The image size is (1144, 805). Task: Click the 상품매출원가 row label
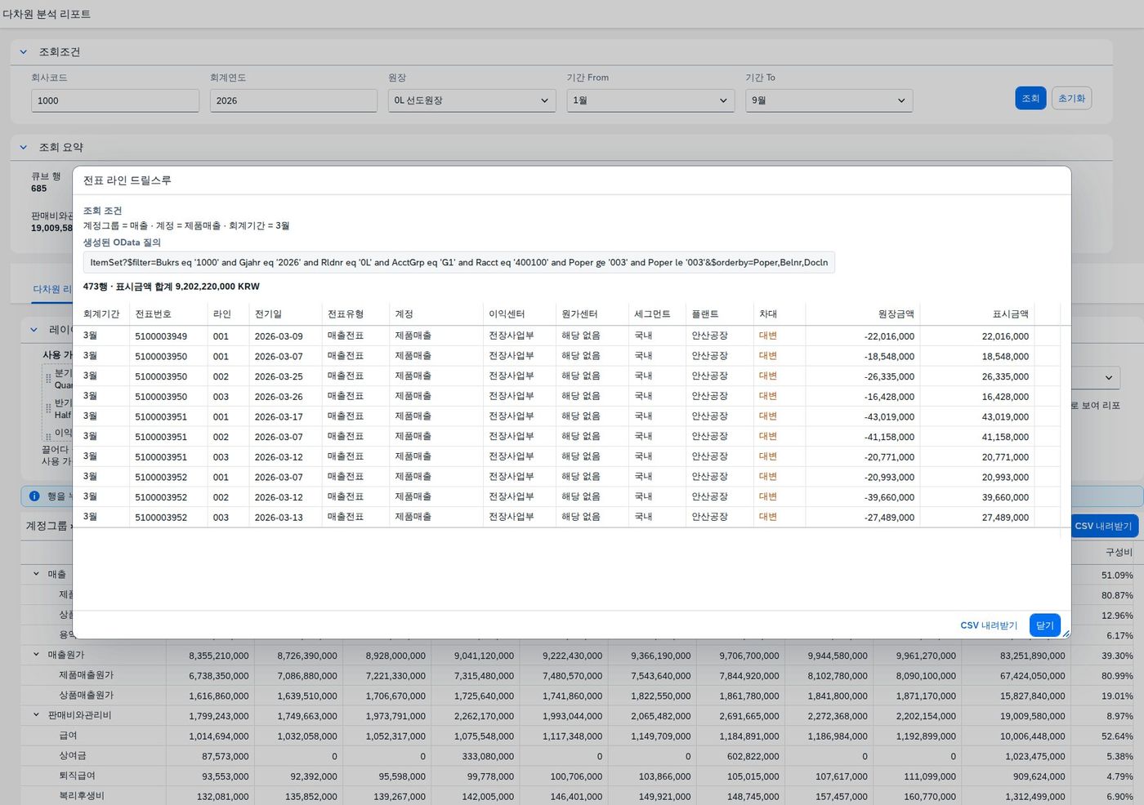[86, 696]
